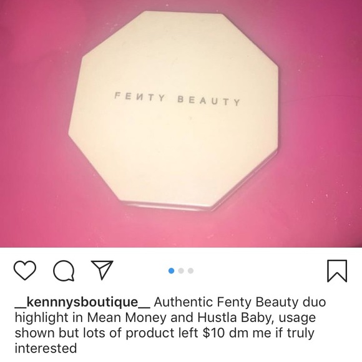The width and height of the screenshot is (362, 362).
Task: Select the first blue carousel dot
Action: pyautogui.click(x=171, y=271)
